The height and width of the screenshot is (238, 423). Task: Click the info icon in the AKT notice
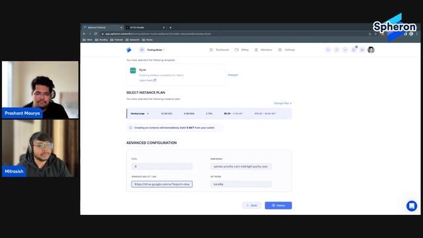click(131, 128)
